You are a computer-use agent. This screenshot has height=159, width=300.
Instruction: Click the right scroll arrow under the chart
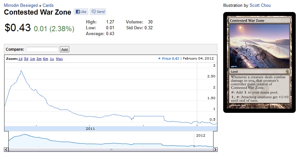pos(215,150)
